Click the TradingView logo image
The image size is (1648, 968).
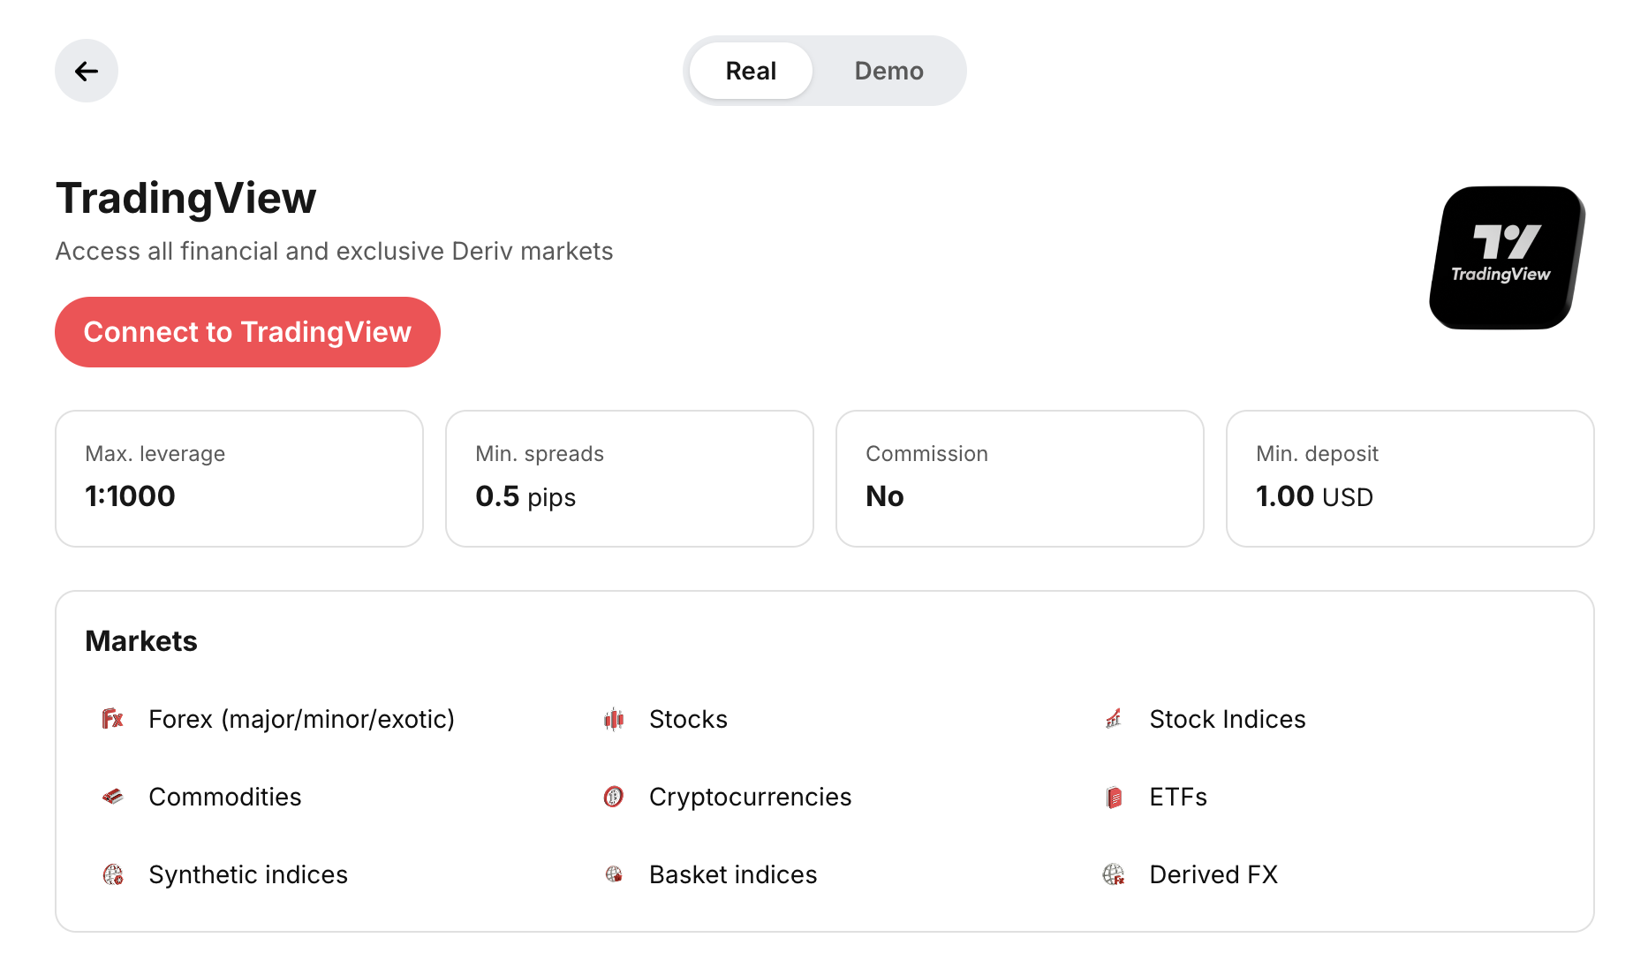pos(1507,257)
